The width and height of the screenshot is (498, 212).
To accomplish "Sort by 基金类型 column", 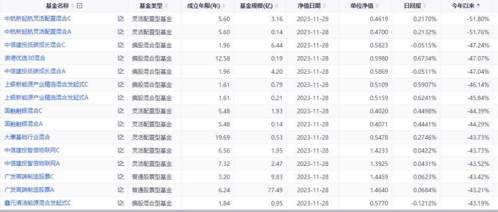I will coord(167,6).
